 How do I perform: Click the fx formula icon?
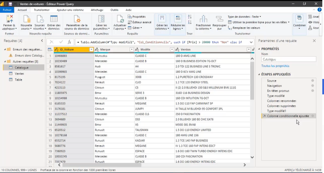pos(69,42)
